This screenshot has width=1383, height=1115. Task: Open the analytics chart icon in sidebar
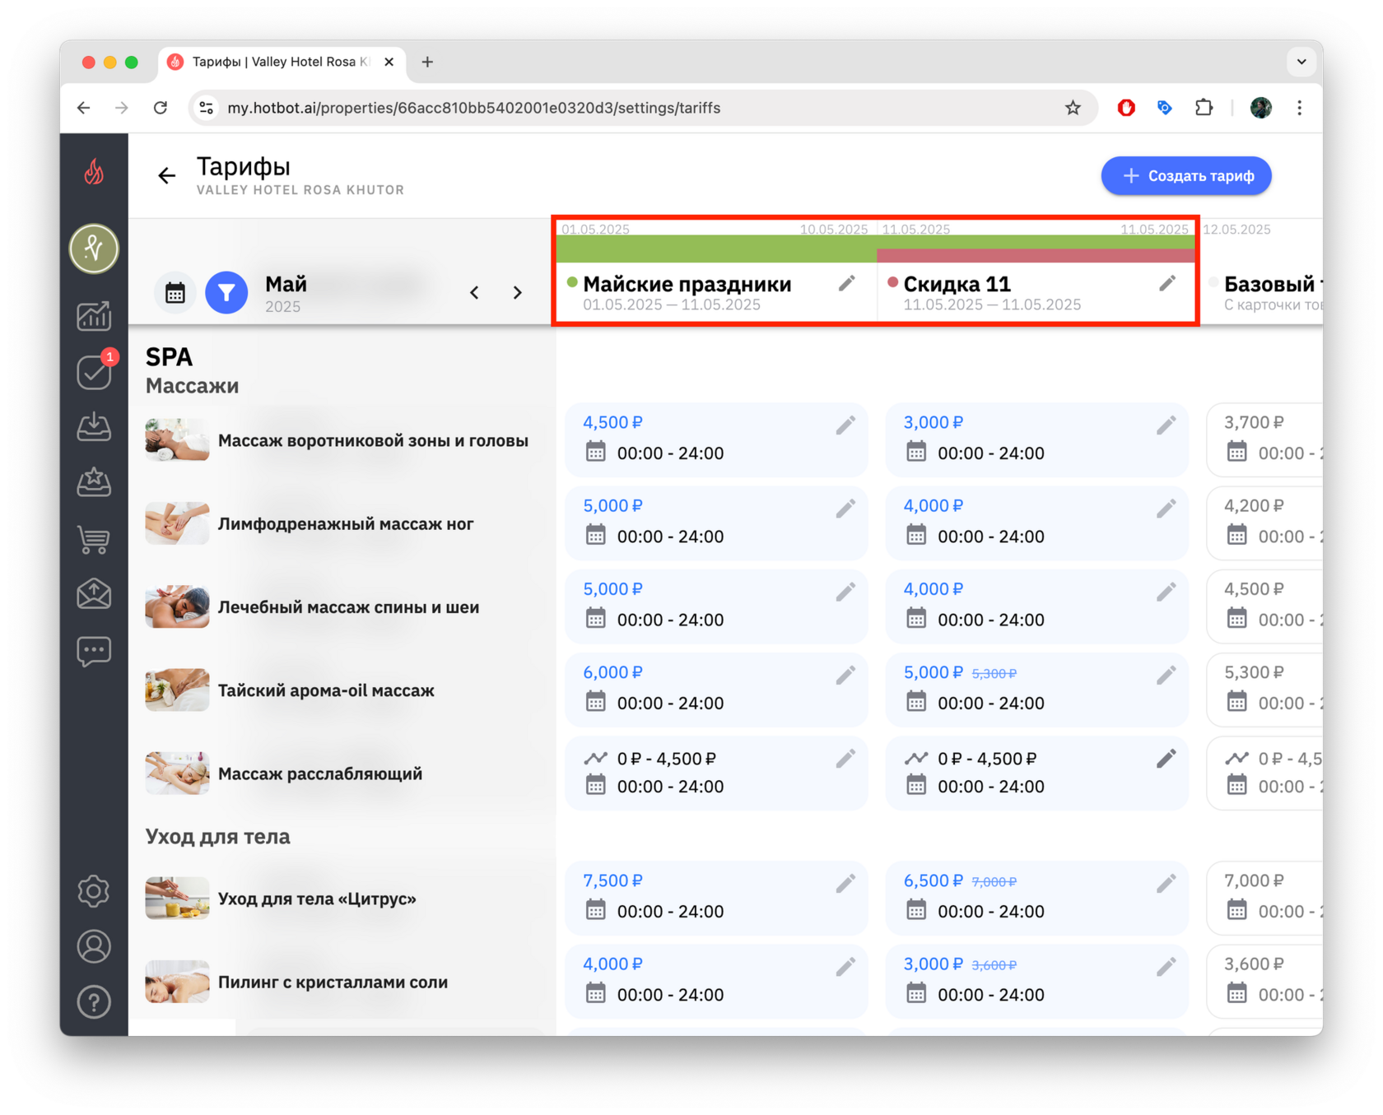[x=94, y=316]
